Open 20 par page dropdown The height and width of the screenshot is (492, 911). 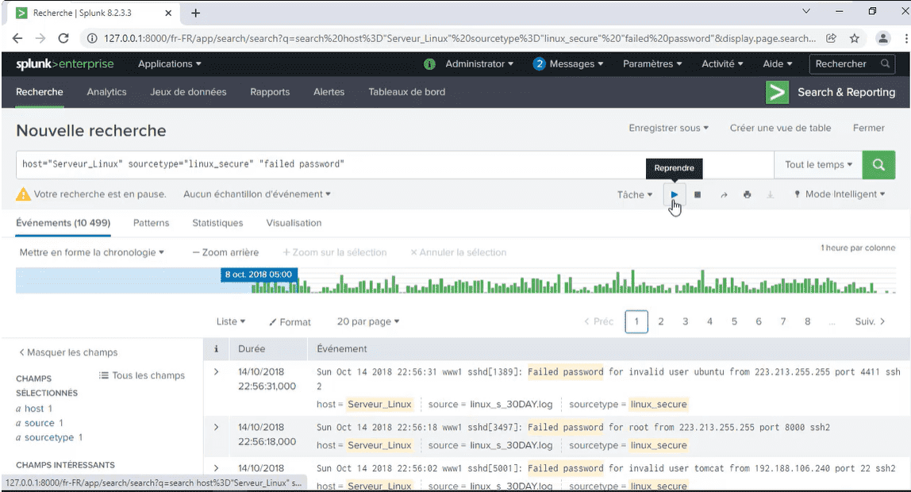tap(368, 321)
